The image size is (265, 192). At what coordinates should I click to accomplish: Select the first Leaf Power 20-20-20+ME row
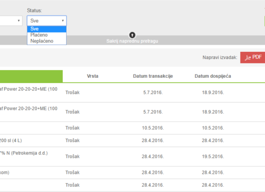[132, 93]
